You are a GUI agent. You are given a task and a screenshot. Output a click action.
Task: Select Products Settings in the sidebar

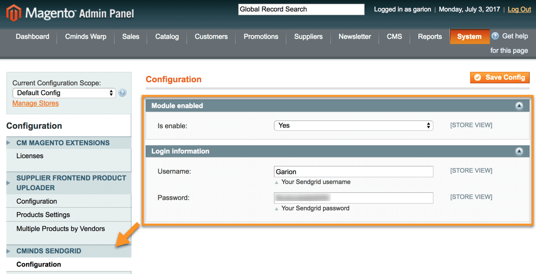[x=43, y=215]
